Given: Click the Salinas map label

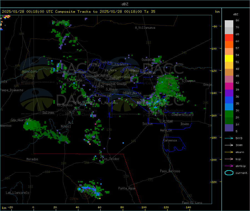Looking at the screenshot, I should 48,113.
